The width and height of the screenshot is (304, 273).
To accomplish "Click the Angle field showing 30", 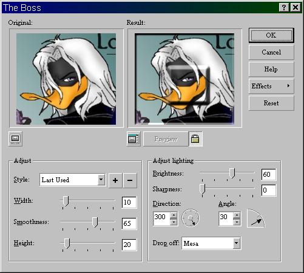I will tap(226, 219).
